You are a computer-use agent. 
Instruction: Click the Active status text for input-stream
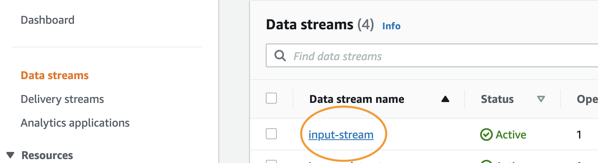511,135
